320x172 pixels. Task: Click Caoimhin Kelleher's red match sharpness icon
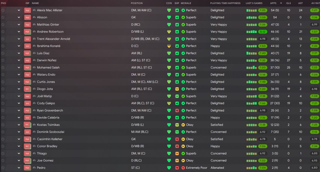click(177, 139)
